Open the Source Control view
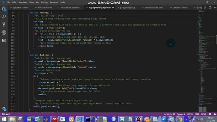The width and height of the screenshot is (217, 122). 4,24
